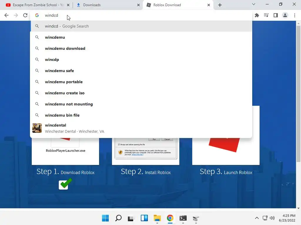Open the Chrome three-dot menu
Image resolution: width=301 pixels, height=225 pixels.
295,15
